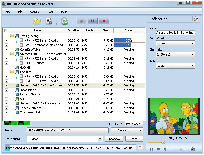Click the Preferences button

tap(134, 124)
